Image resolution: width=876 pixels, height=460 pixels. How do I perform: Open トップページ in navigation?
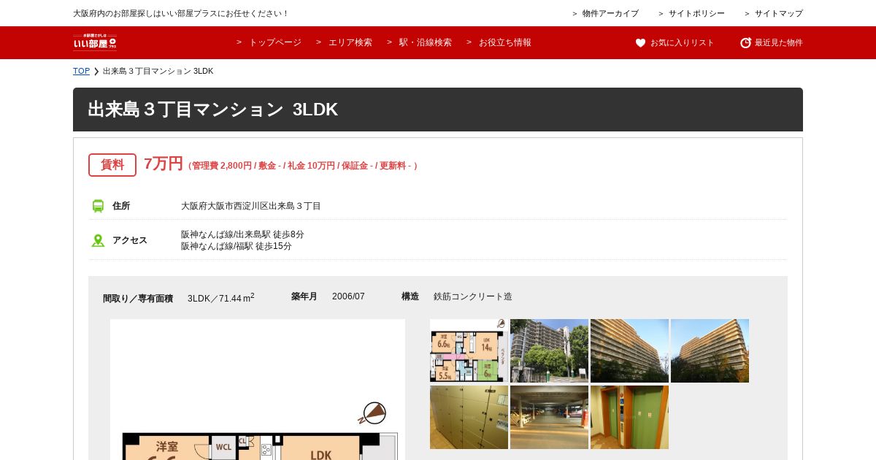pos(275,42)
